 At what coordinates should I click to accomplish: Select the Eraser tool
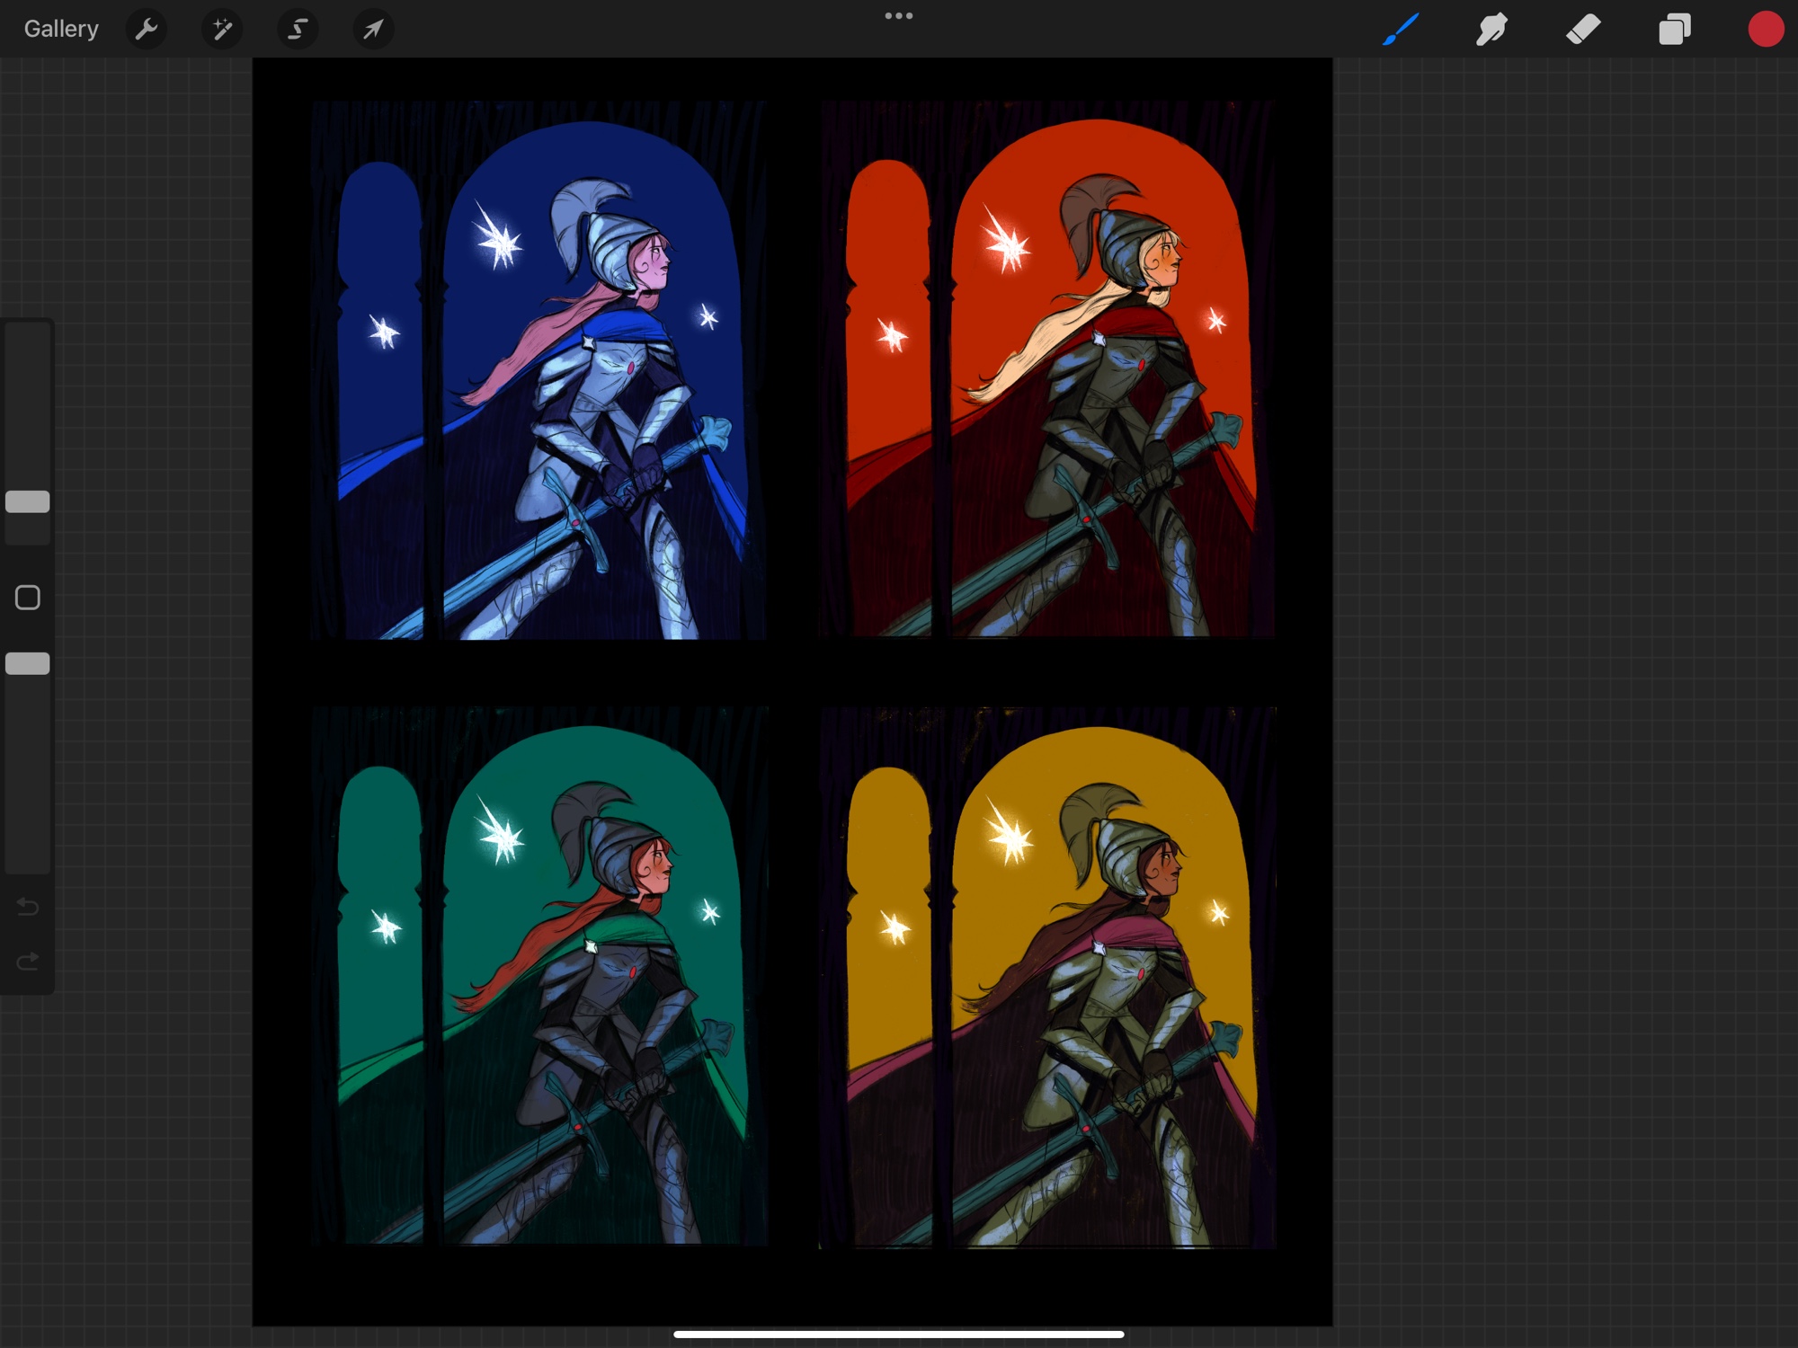pos(1583,30)
